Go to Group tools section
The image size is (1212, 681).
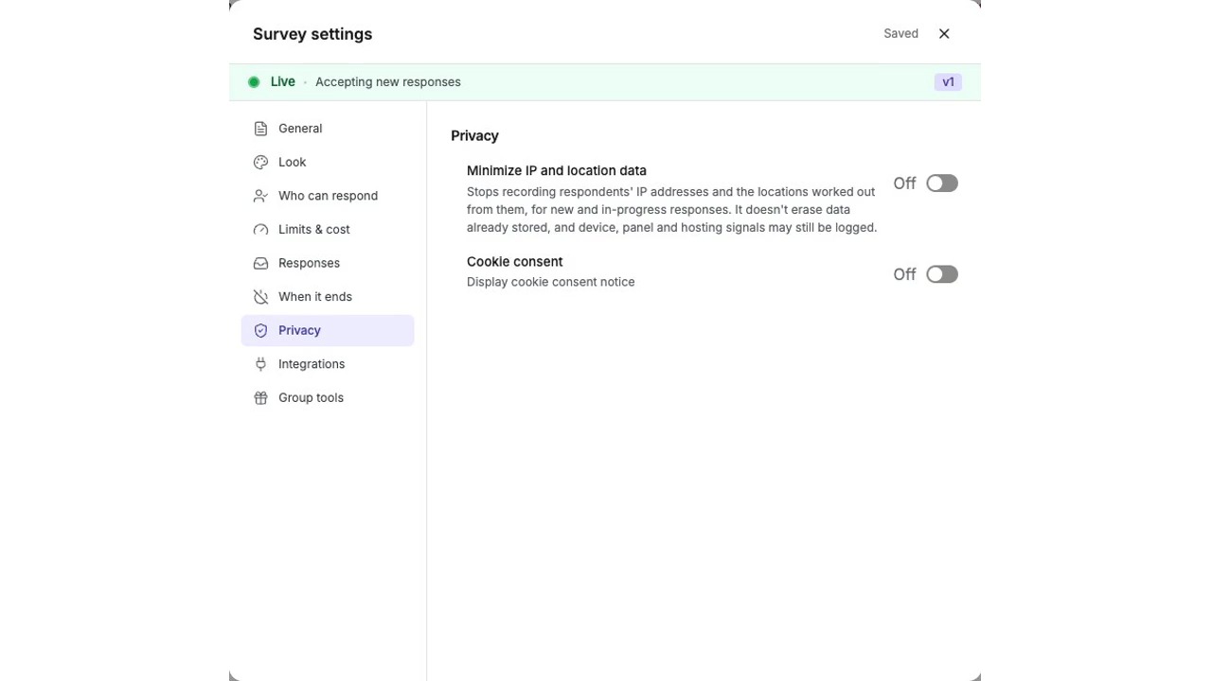(x=328, y=397)
